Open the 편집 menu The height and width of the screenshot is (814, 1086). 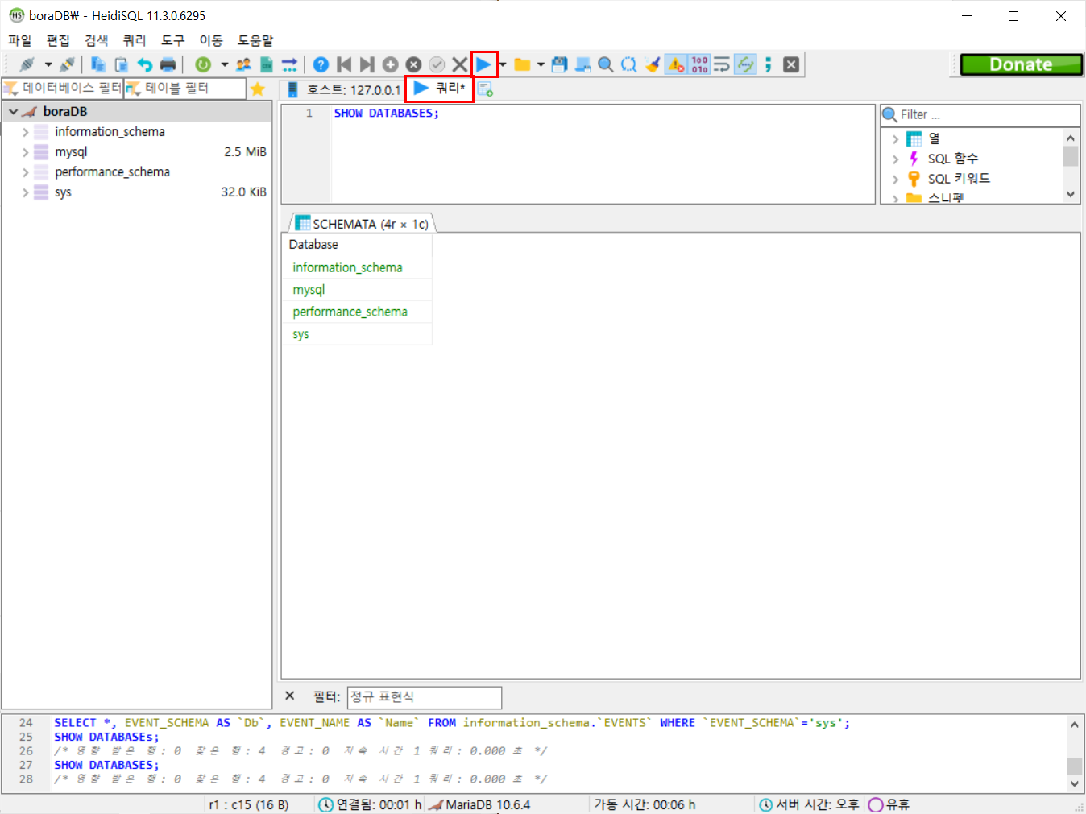[58, 40]
